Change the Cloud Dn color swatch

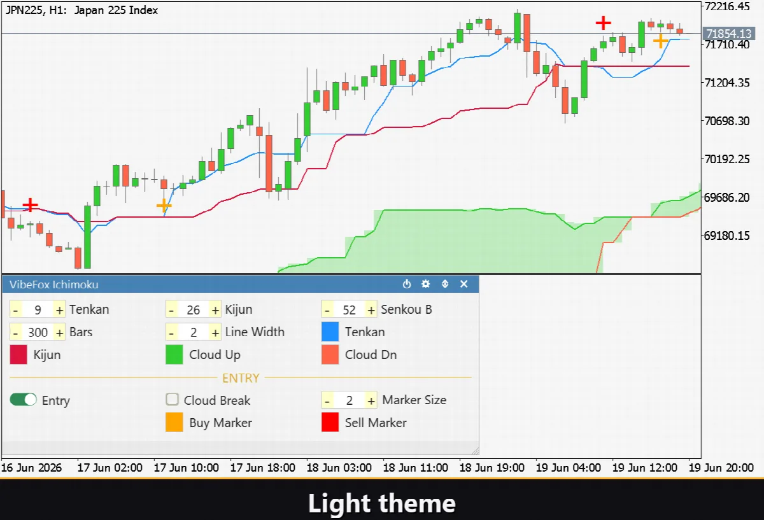pyautogui.click(x=330, y=355)
